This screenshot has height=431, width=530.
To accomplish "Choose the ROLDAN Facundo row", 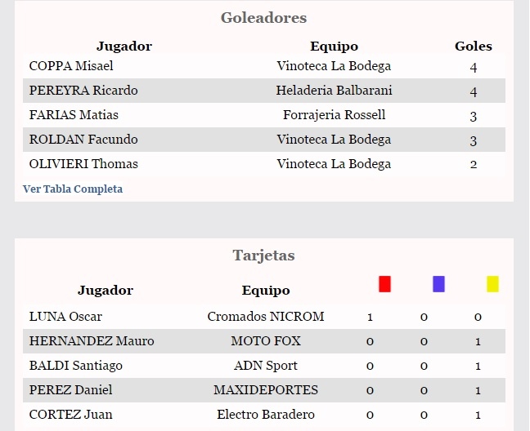I will tap(264, 140).
